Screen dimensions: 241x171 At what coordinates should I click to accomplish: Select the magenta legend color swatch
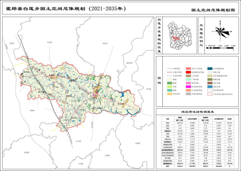click(188, 87)
